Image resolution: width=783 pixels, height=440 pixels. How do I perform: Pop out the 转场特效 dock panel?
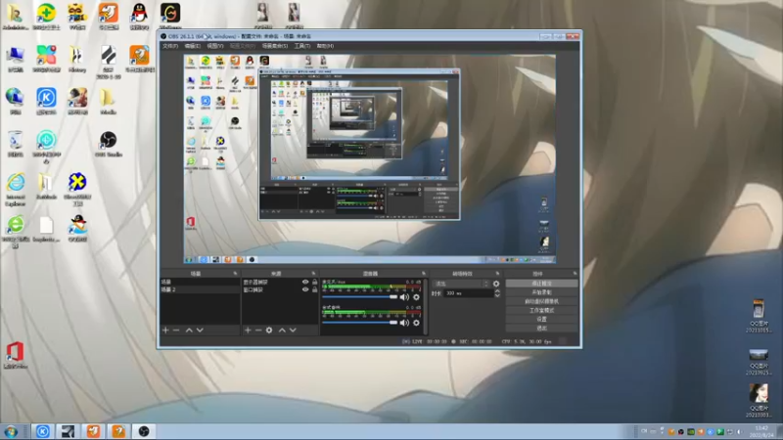point(497,274)
